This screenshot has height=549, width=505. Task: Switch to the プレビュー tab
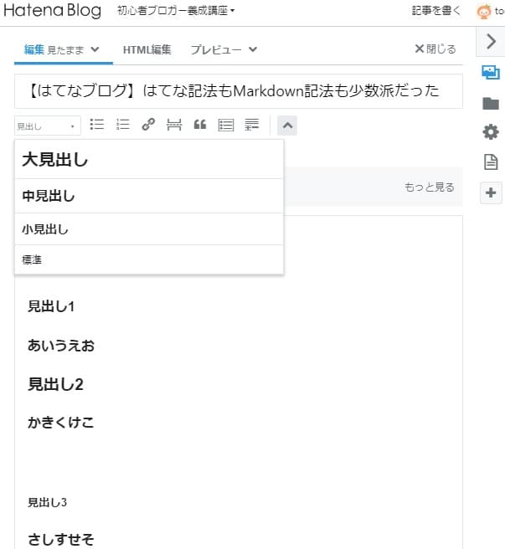pyautogui.click(x=216, y=49)
